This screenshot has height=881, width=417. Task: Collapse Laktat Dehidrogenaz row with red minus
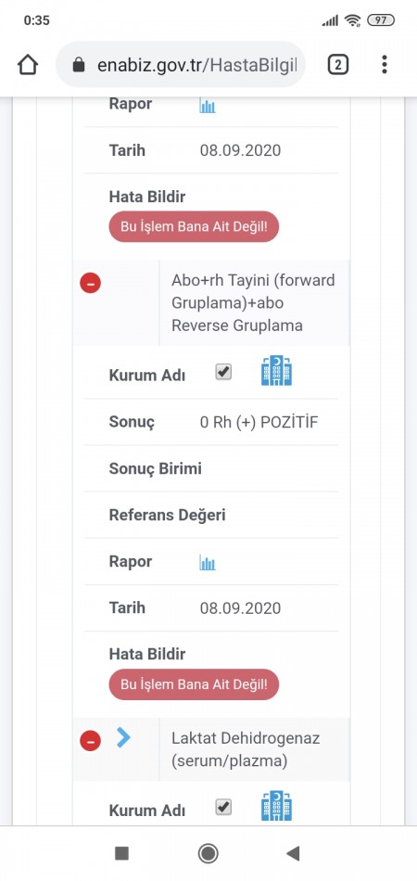91,741
